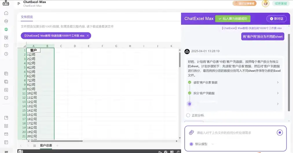Toggle the sidebar collapse icon beside ChatExcel-Max title
The height and width of the screenshot is (153, 293).
point(19,3)
